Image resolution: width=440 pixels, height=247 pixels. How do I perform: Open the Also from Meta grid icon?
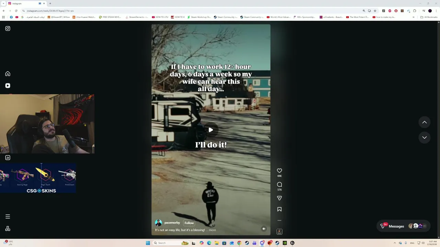[8, 228]
